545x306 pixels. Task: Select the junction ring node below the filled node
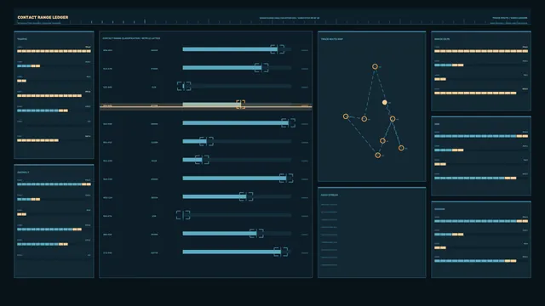coord(393,119)
